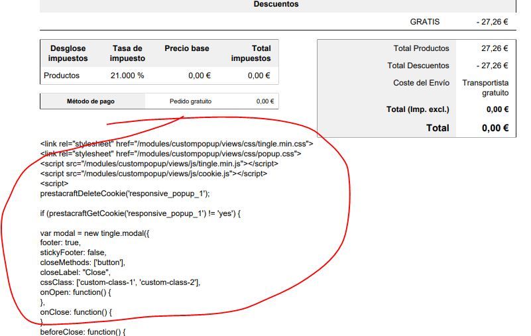Click the Coste del Envío label

tap(421, 83)
